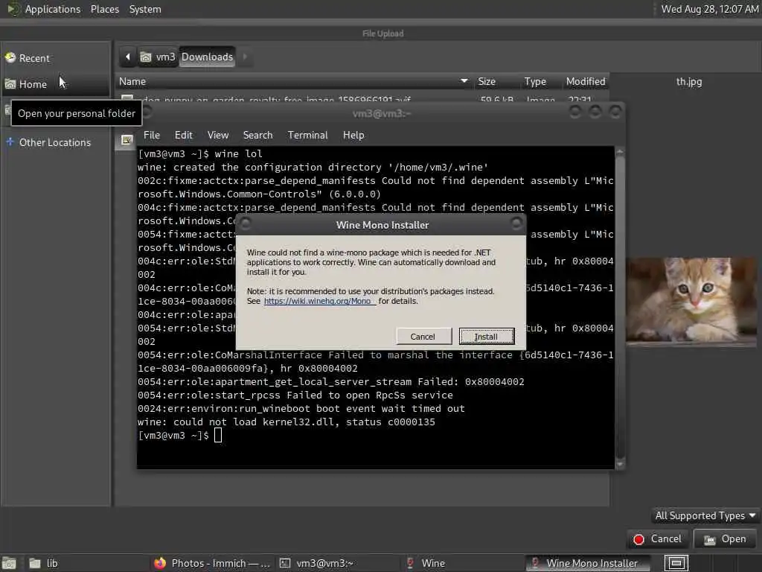Screen dimensions: 762x572
Task: Click workspace switcher in taskbar
Action: pyautogui.click(x=676, y=563)
